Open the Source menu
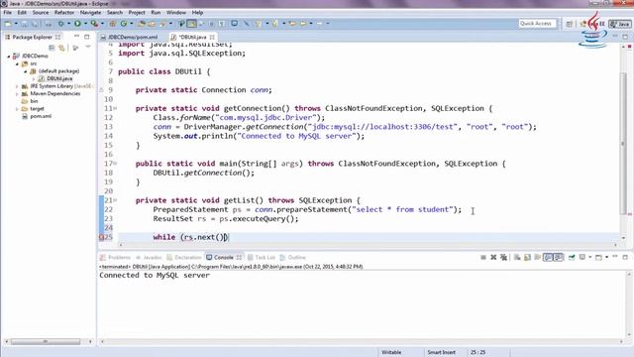Screen dimensions: 634x357 (41, 13)
